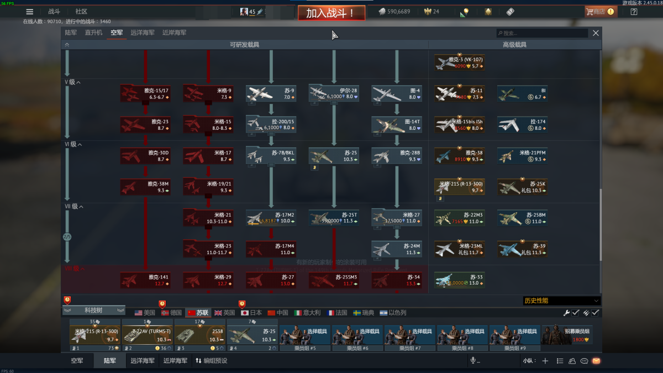Select the 英国 nation tab
663x373 pixels.
[225, 313]
